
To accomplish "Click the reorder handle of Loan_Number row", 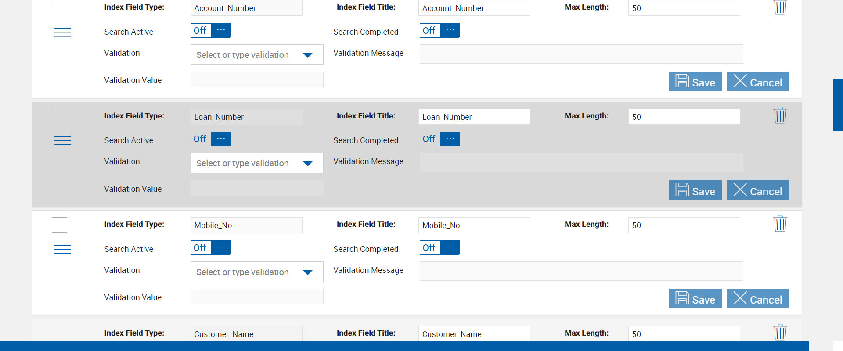I will [62, 140].
